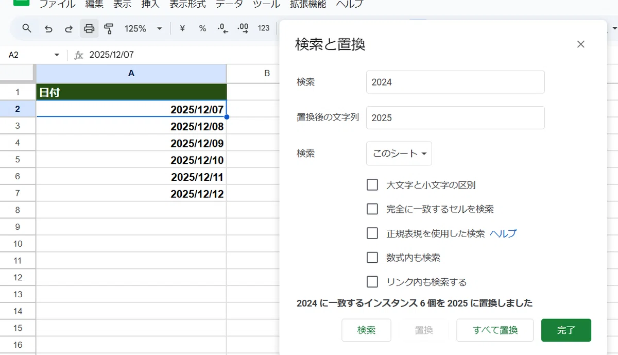Expand the name box dropdown arrow
The image size is (618, 355).
(x=57, y=55)
